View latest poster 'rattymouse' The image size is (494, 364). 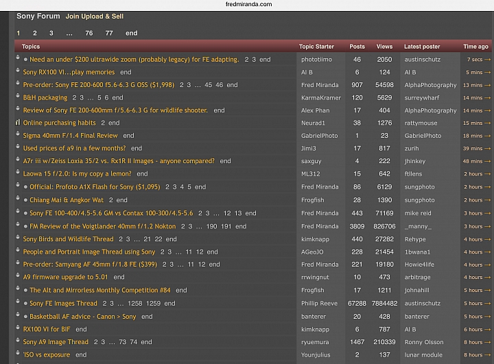pos(421,123)
